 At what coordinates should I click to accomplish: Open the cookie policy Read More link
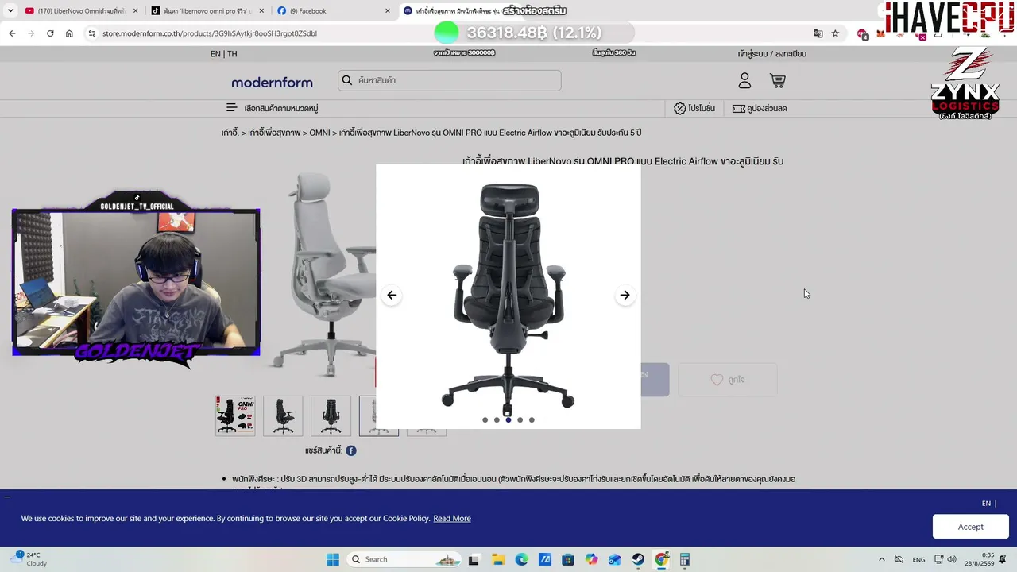pyautogui.click(x=452, y=519)
